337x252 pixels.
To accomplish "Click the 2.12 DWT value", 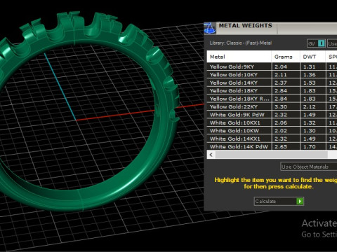I will coord(310,106).
